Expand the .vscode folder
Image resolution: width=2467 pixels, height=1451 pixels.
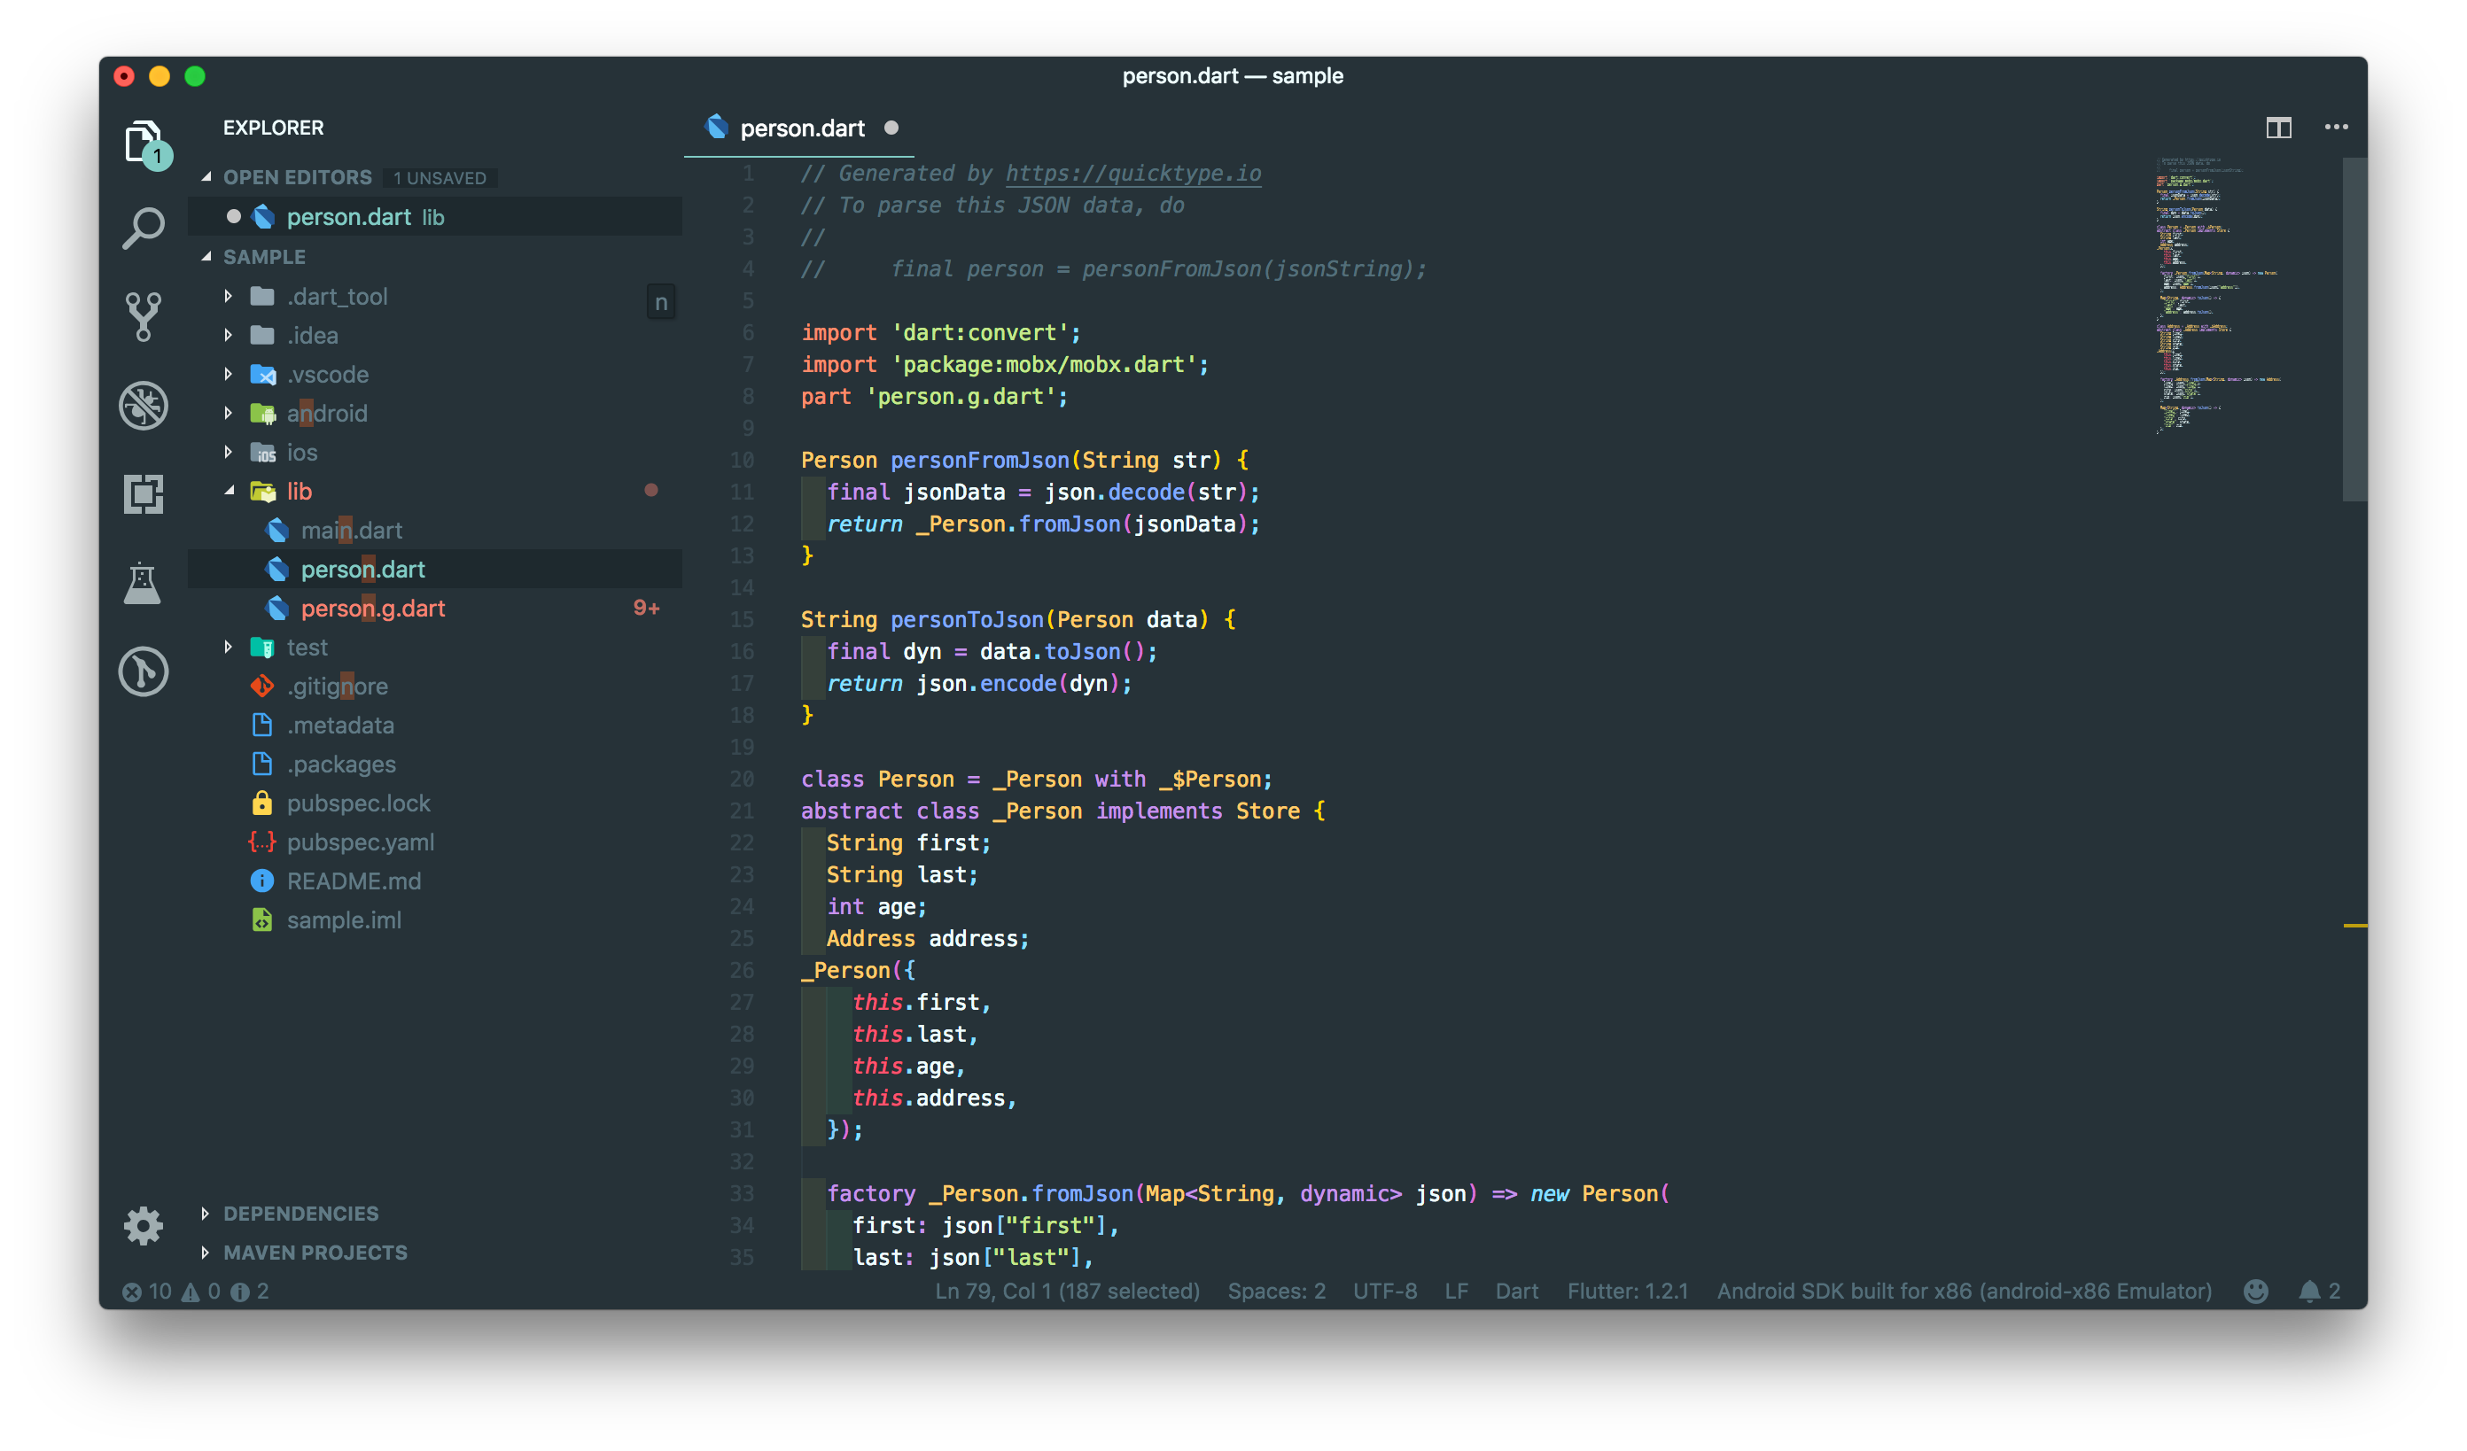click(x=228, y=374)
